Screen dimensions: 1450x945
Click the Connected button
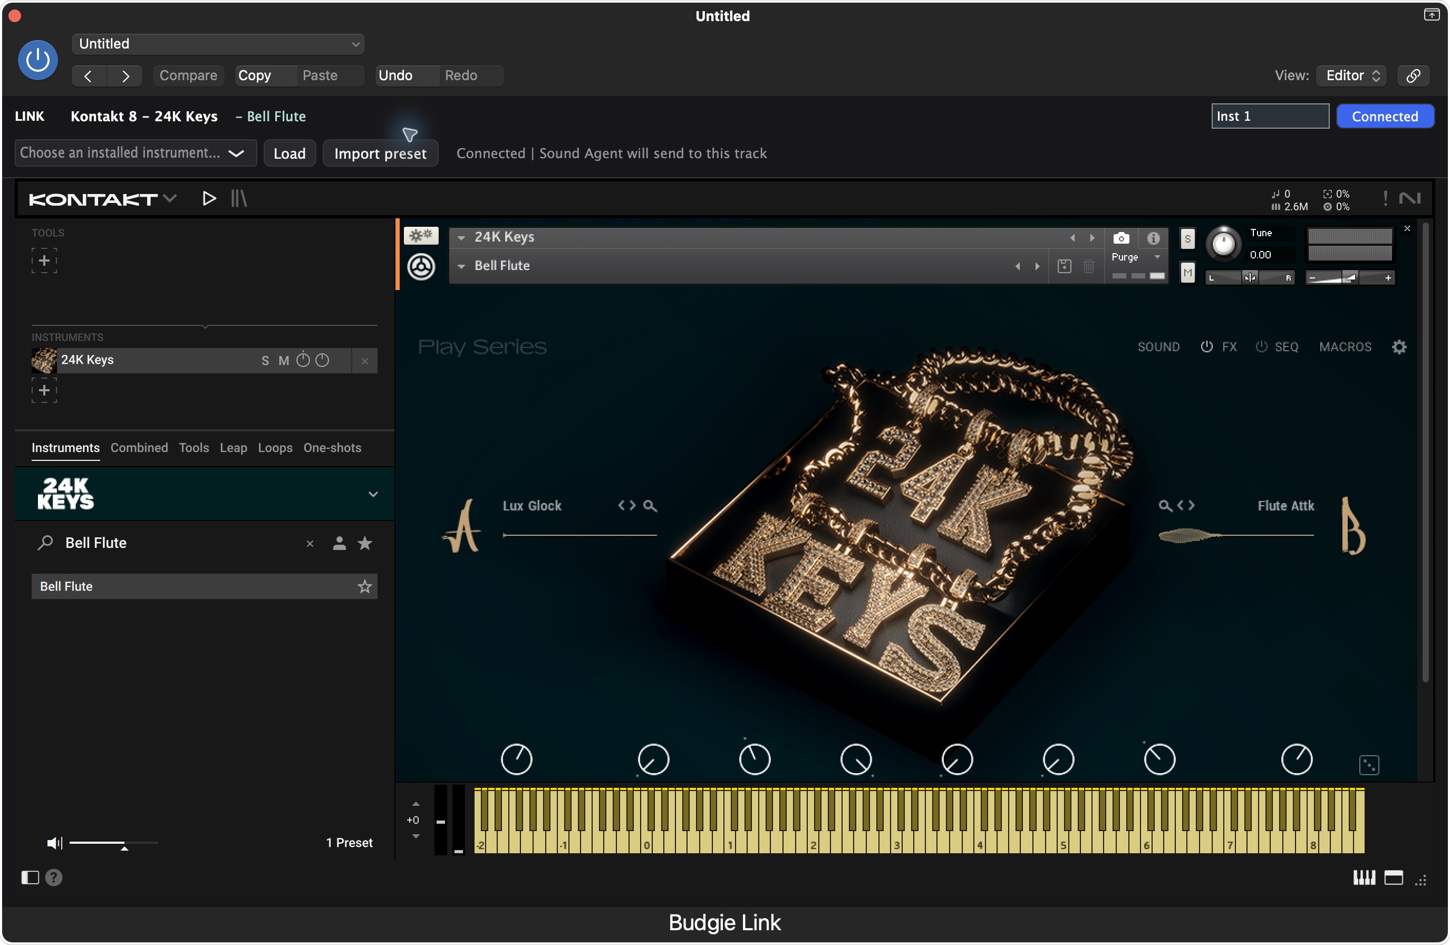(x=1385, y=117)
